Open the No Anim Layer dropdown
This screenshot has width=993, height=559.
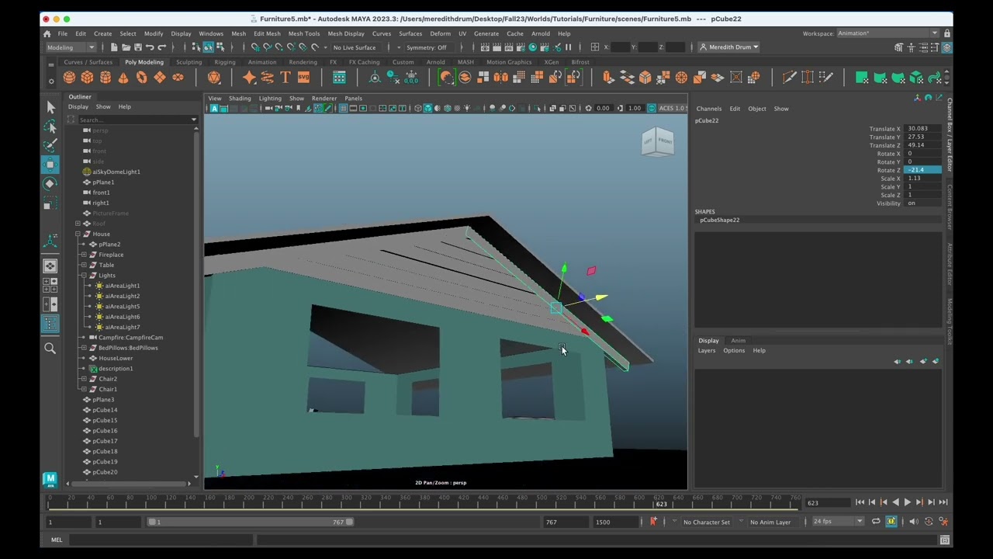pos(773,522)
